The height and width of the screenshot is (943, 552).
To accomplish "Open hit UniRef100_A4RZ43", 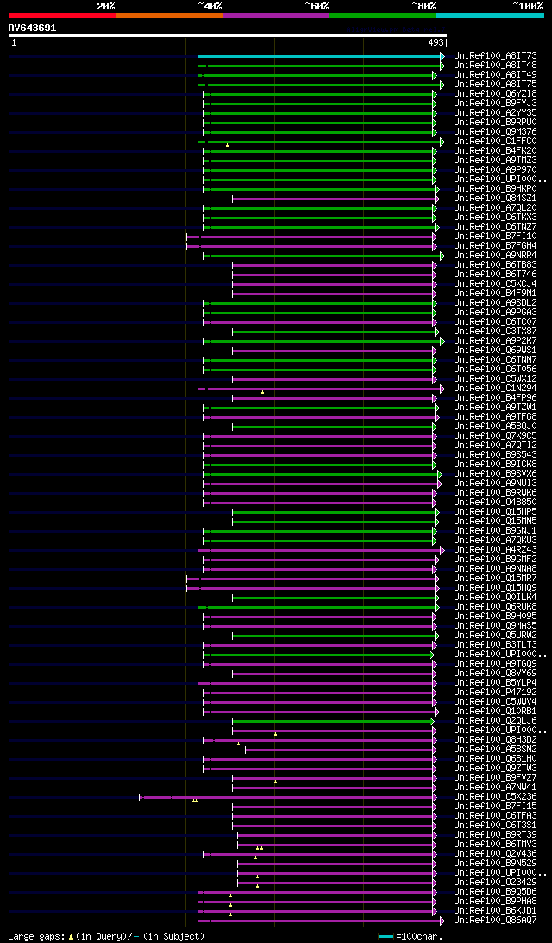I will click(496, 550).
